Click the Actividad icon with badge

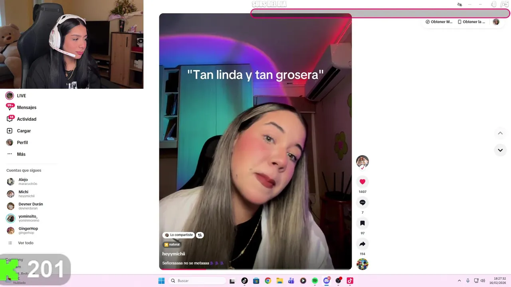[10, 119]
